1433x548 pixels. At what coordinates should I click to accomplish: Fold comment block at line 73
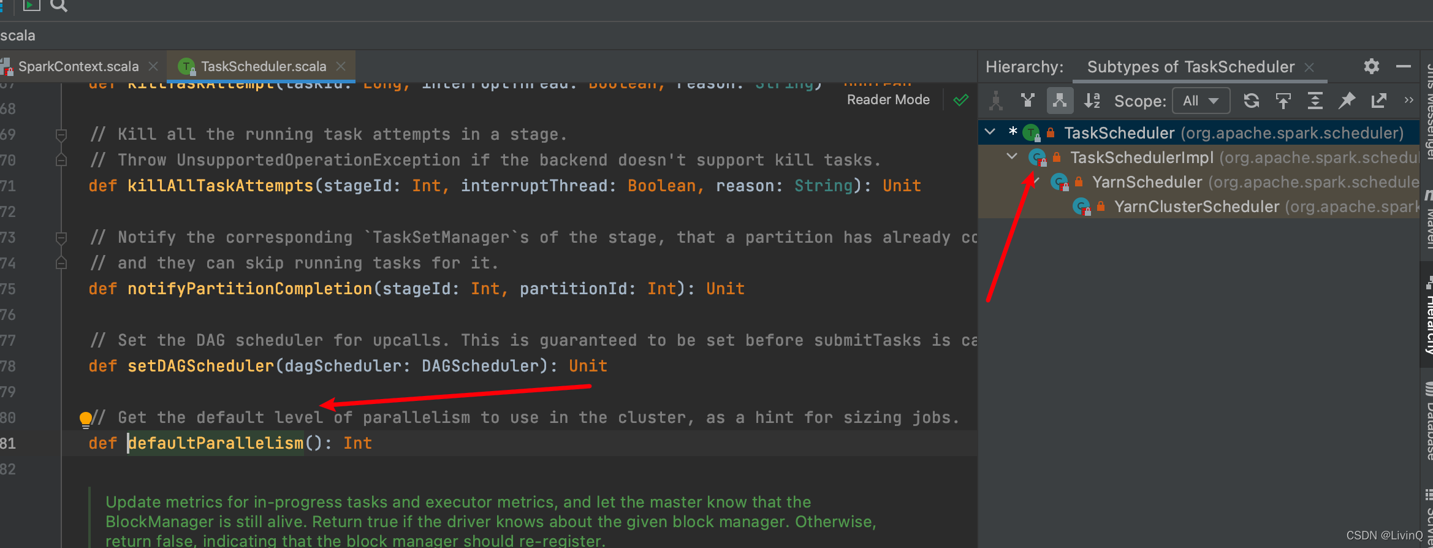point(61,237)
